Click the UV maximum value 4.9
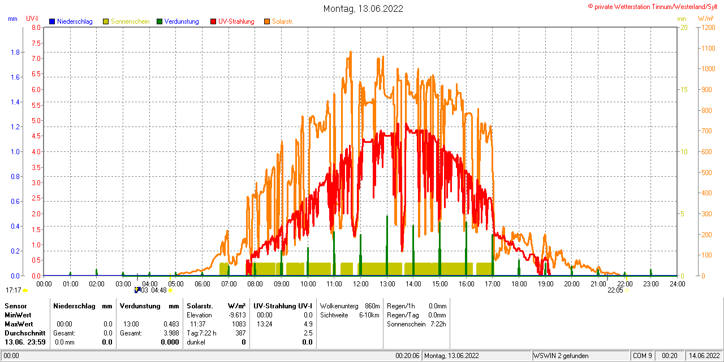 pyautogui.click(x=308, y=324)
